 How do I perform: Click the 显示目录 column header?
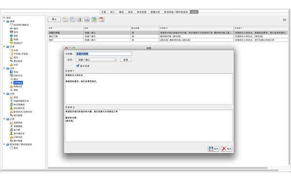[x=145, y=28]
